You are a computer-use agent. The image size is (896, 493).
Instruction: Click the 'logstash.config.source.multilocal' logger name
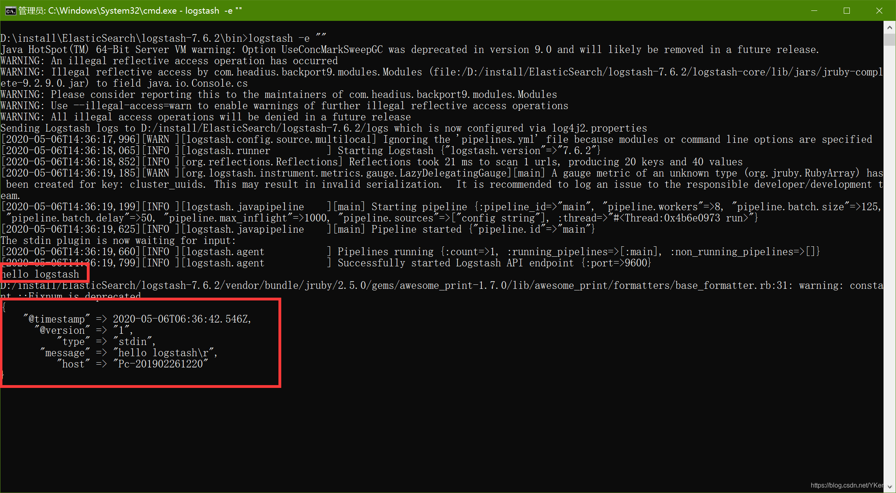click(x=278, y=139)
